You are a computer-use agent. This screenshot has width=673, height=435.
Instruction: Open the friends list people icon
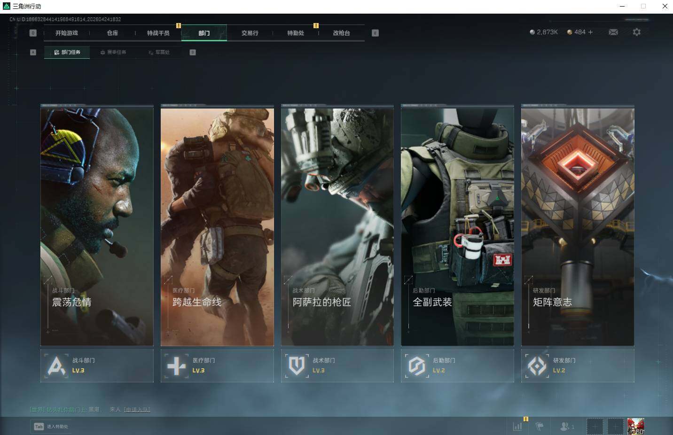(x=564, y=427)
